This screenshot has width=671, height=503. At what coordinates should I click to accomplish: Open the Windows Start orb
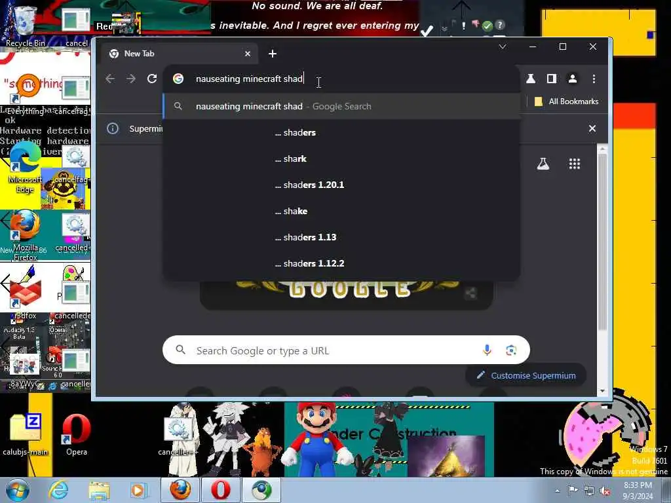point(17,490)
